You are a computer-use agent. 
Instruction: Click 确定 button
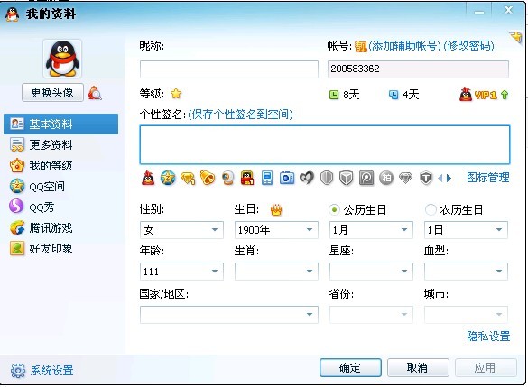coord(350,367)
